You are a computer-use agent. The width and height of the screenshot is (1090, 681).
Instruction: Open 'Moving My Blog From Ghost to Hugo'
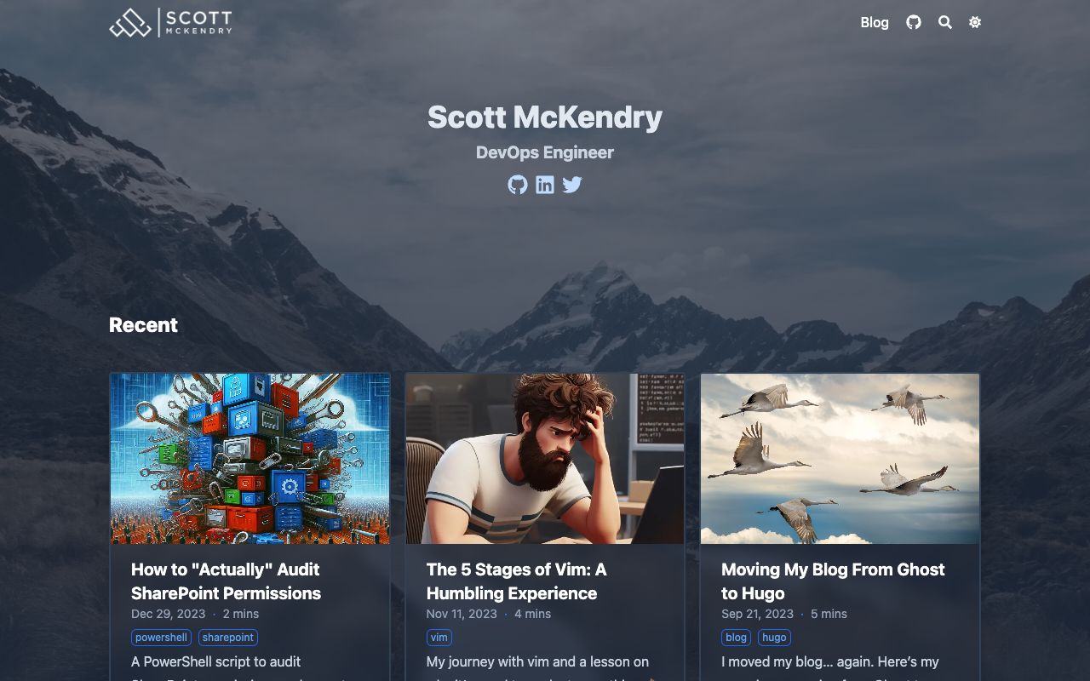tap(833, 581)
